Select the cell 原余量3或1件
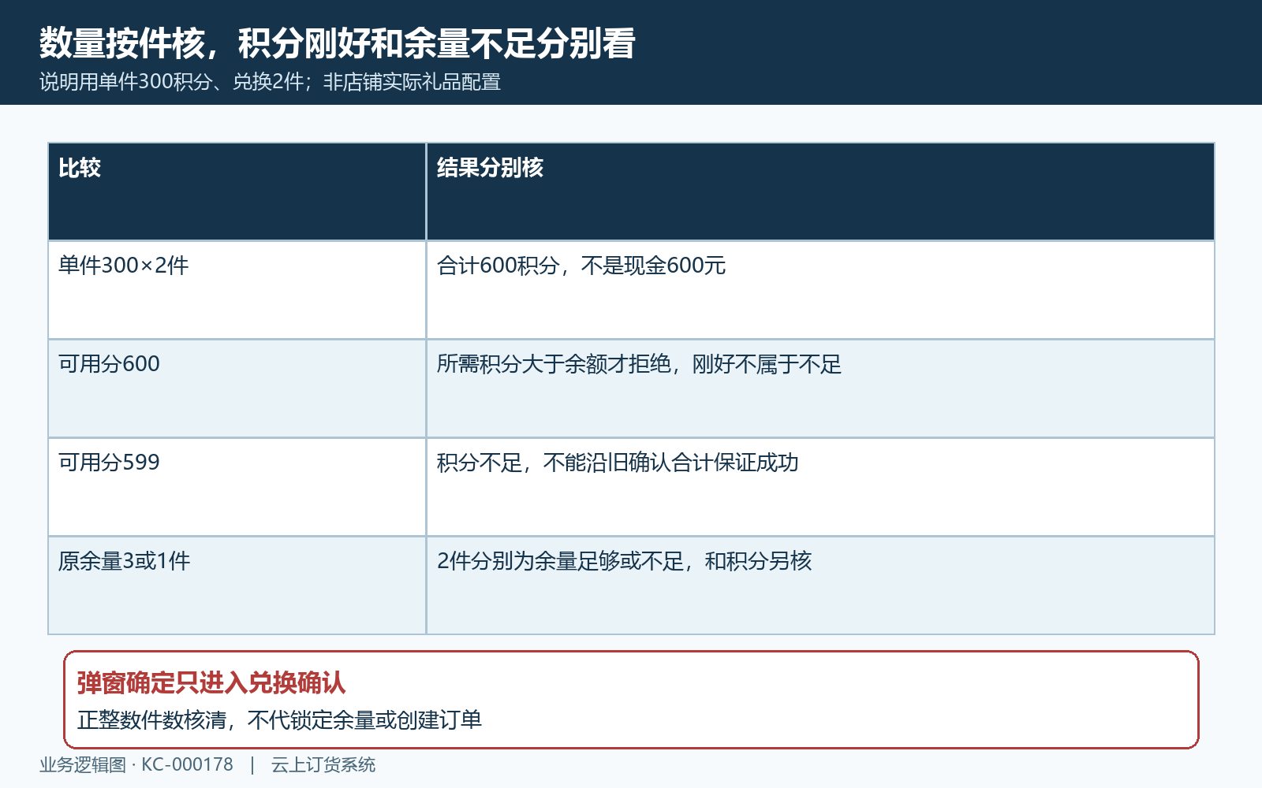Image resolution: width=1262 pixels, height=788 pixels. (237, 585)
